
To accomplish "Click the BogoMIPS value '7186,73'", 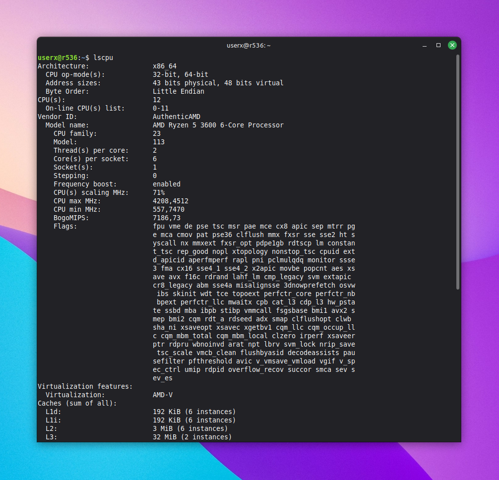I will click(x=167, y=218).
